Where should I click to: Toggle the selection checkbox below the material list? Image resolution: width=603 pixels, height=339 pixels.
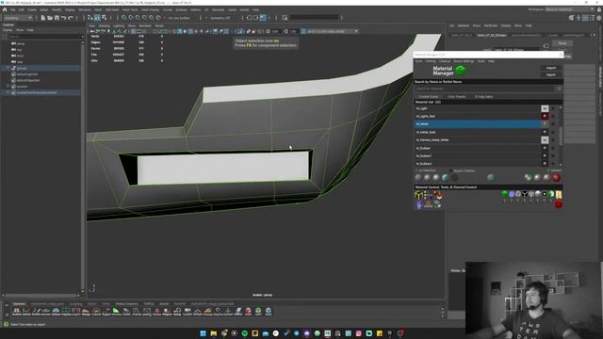click(x=416, y=170)
